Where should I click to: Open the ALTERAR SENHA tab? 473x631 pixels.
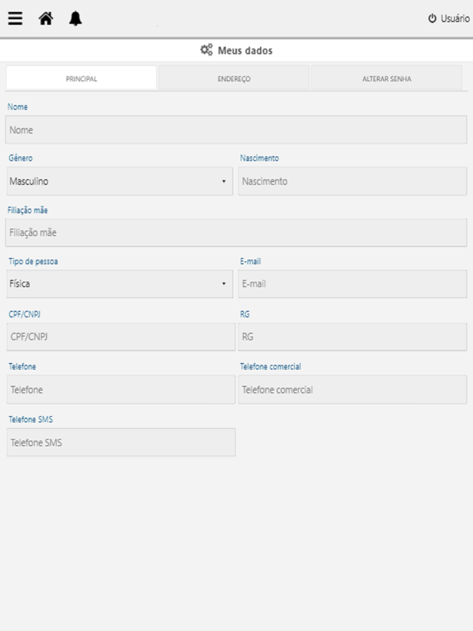[387, 78]
